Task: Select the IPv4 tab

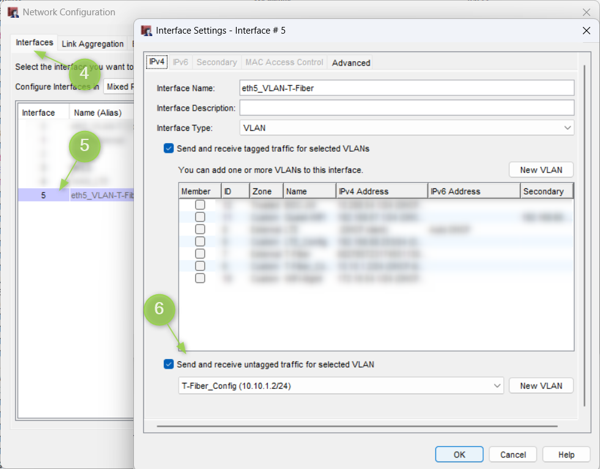Action: point(157,62)
